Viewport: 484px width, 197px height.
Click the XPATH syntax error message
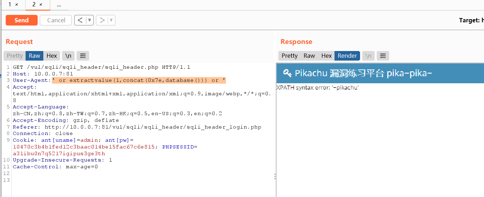coord(317,88)
